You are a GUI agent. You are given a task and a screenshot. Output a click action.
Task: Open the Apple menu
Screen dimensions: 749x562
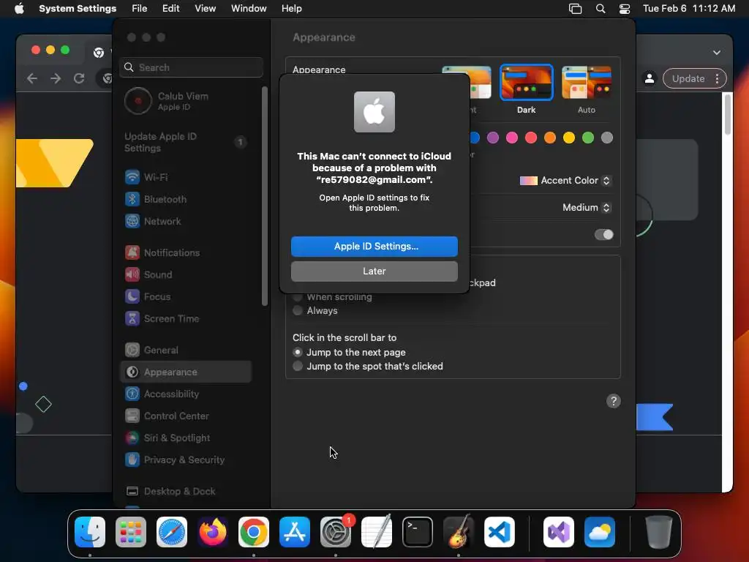click(x=19, y=9)
